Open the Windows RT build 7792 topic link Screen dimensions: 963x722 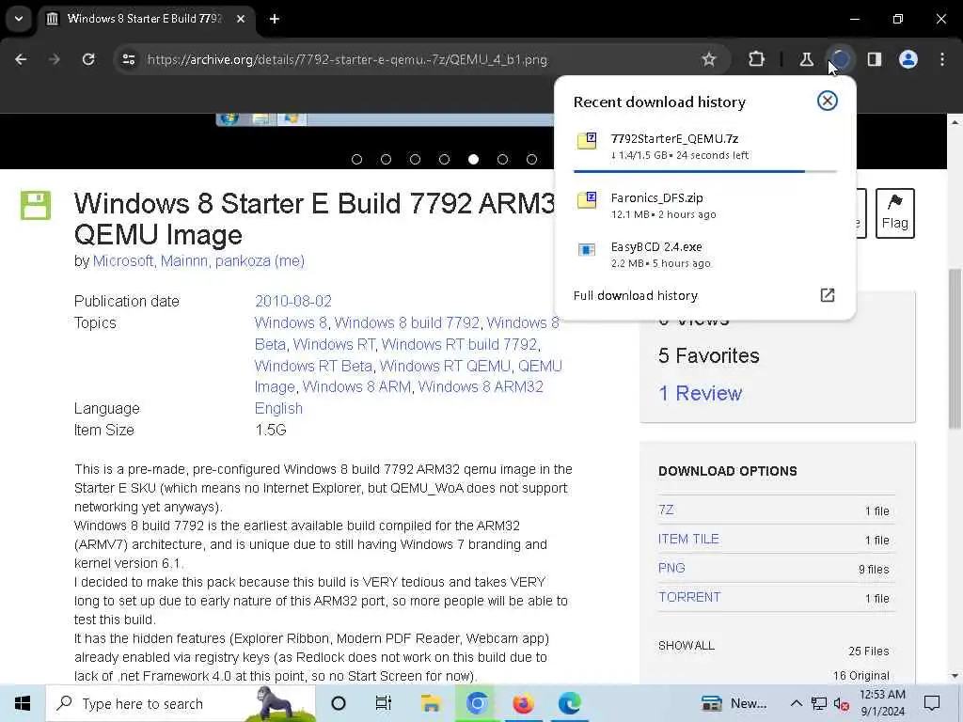pyautogui.click(x=459, y=344)
